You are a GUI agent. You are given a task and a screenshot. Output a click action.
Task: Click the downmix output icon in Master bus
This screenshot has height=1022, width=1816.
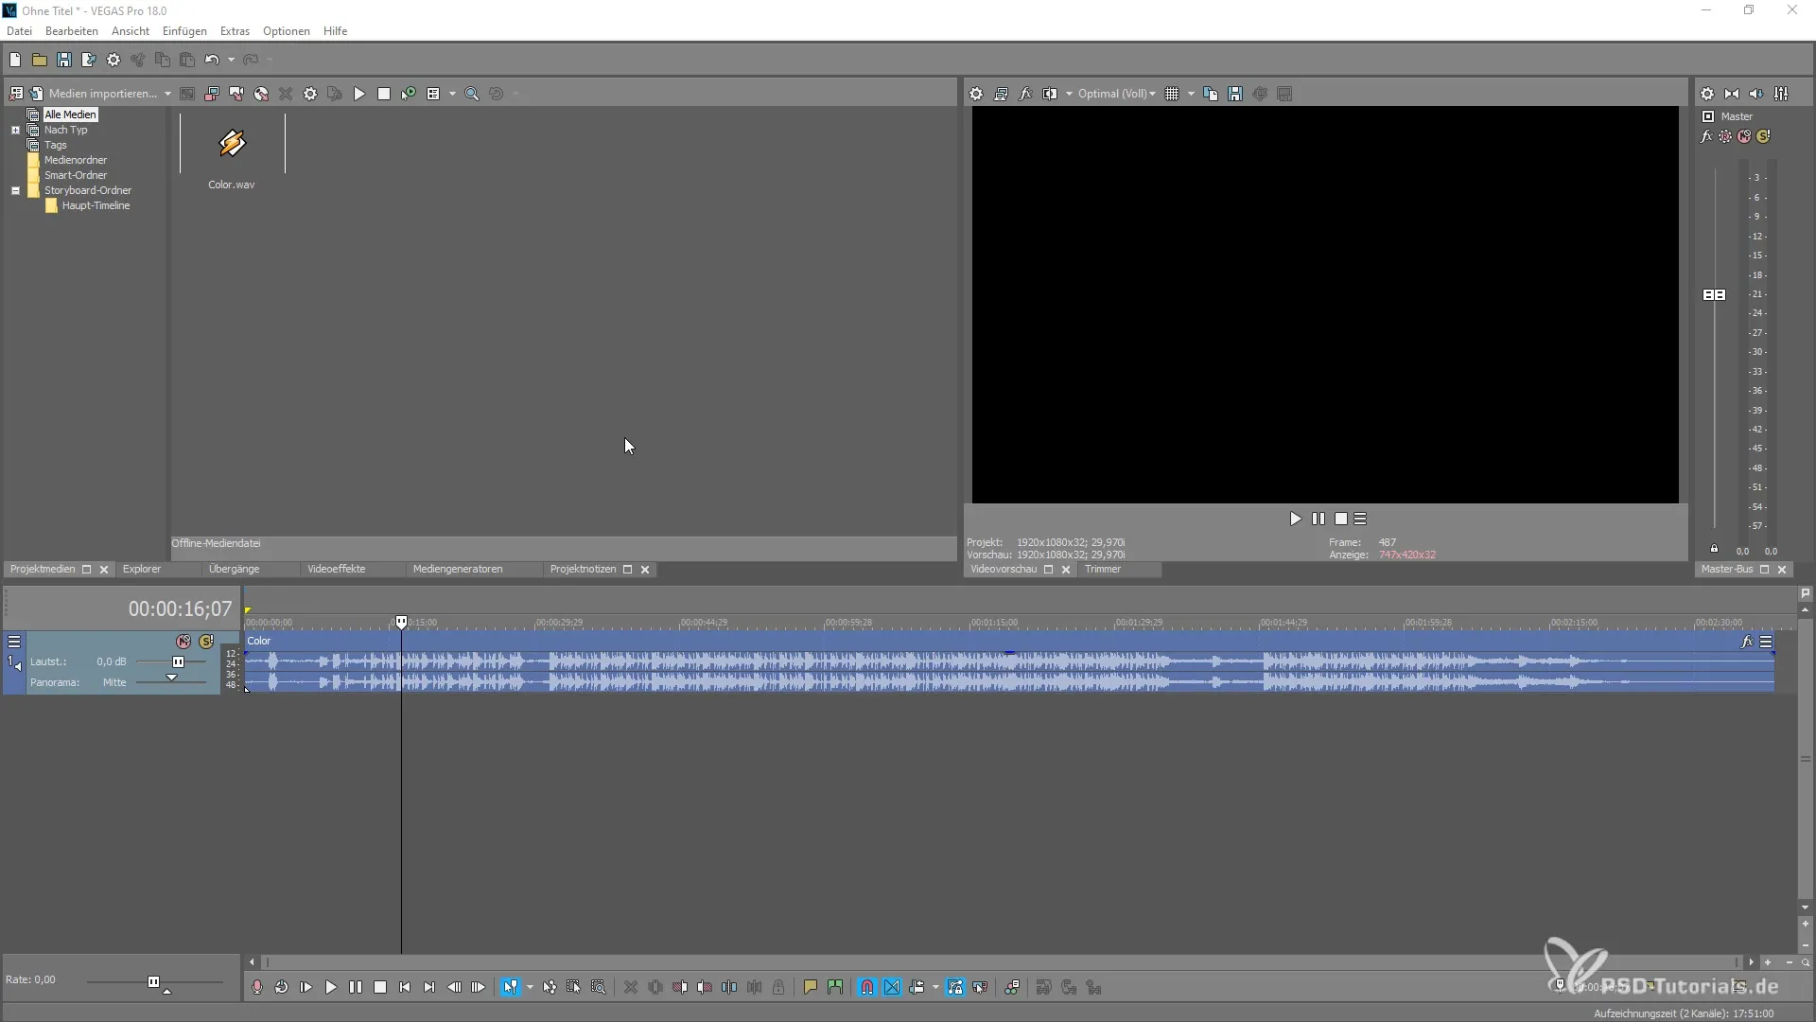pos(1732,94)
